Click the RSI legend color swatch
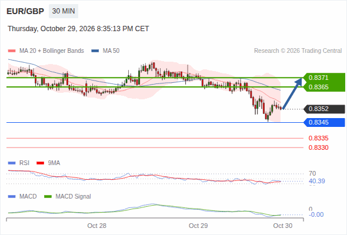This screenshot has height=235, width=347. [x=12, y=163]
